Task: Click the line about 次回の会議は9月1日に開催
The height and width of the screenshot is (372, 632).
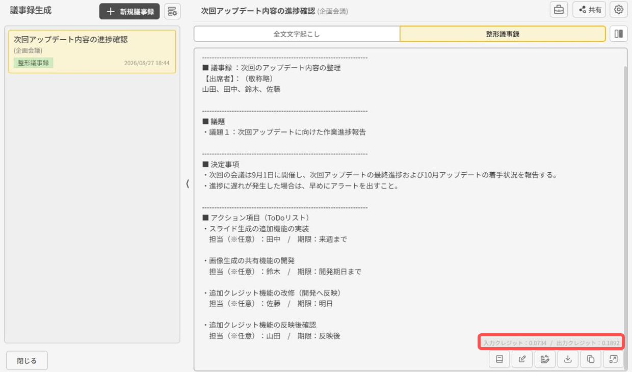Action: tap(380, 175)
